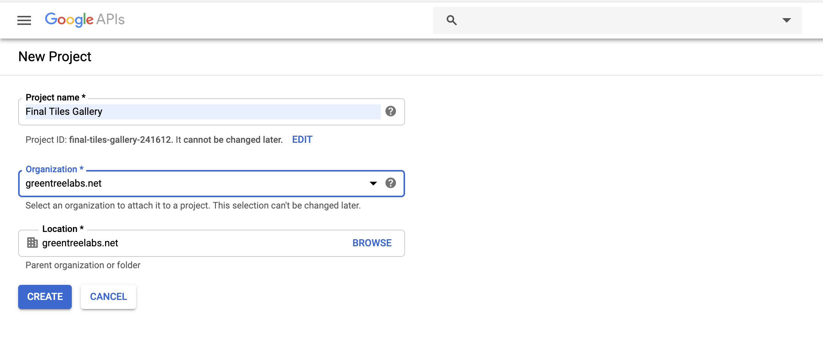
Task: Click inside the top search bar
Action: tap(616, 20)
